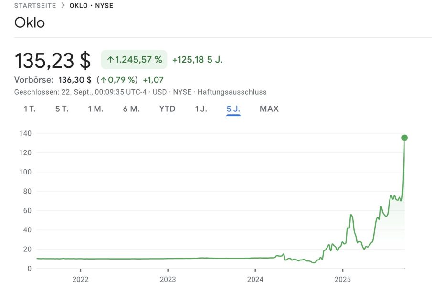Screen dimensions: 432x293
Task: Show the 1 M. chart range
Action: (x=95, y=109)
